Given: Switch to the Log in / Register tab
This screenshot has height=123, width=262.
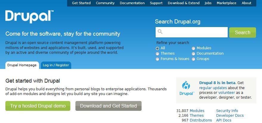Looking at the screenshot, I should [56, 65].
